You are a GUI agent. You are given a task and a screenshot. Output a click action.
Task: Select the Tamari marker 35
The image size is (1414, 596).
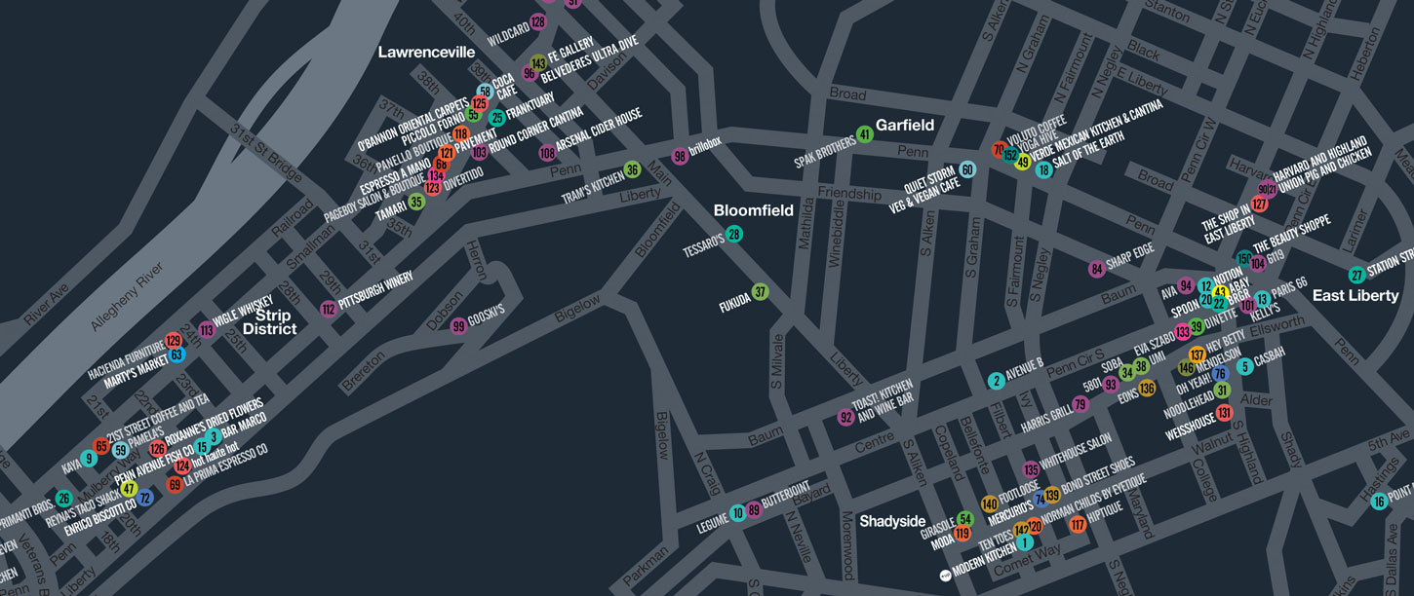tap(416, 203)
